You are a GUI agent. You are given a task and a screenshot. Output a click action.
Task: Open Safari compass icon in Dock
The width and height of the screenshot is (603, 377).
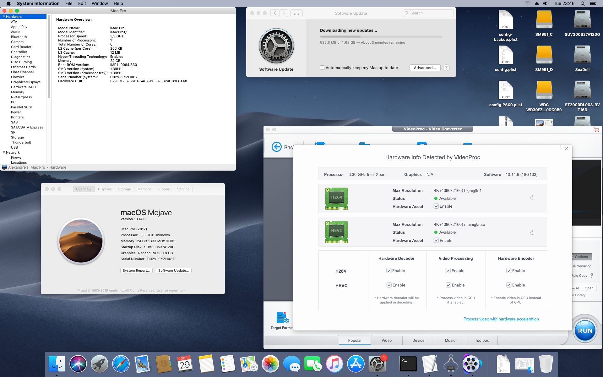click(121, 364)
